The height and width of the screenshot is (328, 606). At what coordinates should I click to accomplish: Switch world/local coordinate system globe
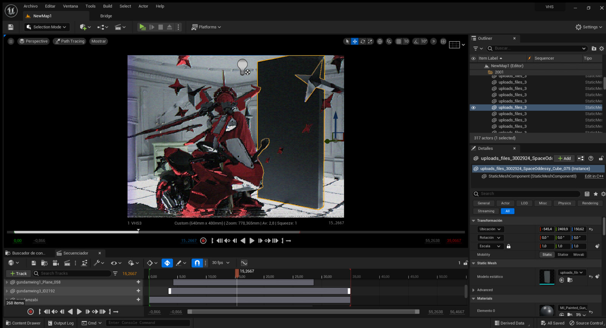tap(380, 41)
